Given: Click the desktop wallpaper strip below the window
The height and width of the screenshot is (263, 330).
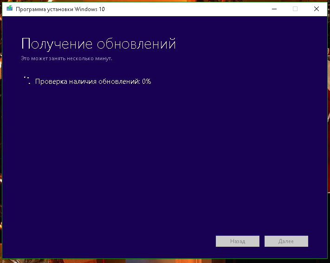Looking at the screenshot, I should pyautogui.click(x=165, y=261).
